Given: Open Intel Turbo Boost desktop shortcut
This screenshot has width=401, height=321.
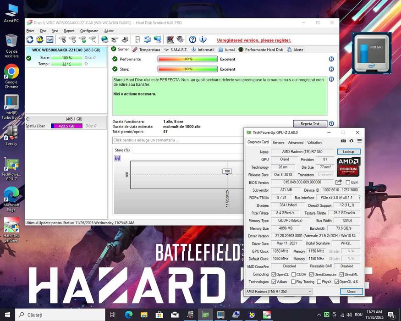Looking at the screenshot, I should [11, 107].
